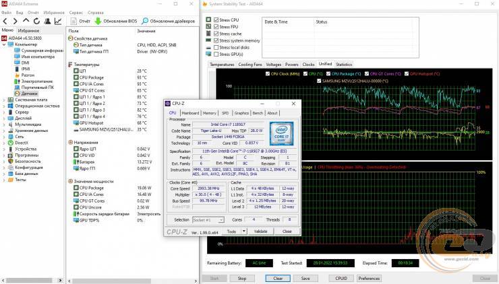Open the Memory tab in CPU-Z
Viewport: 499px width, 284px height.
tap(210, 113)
